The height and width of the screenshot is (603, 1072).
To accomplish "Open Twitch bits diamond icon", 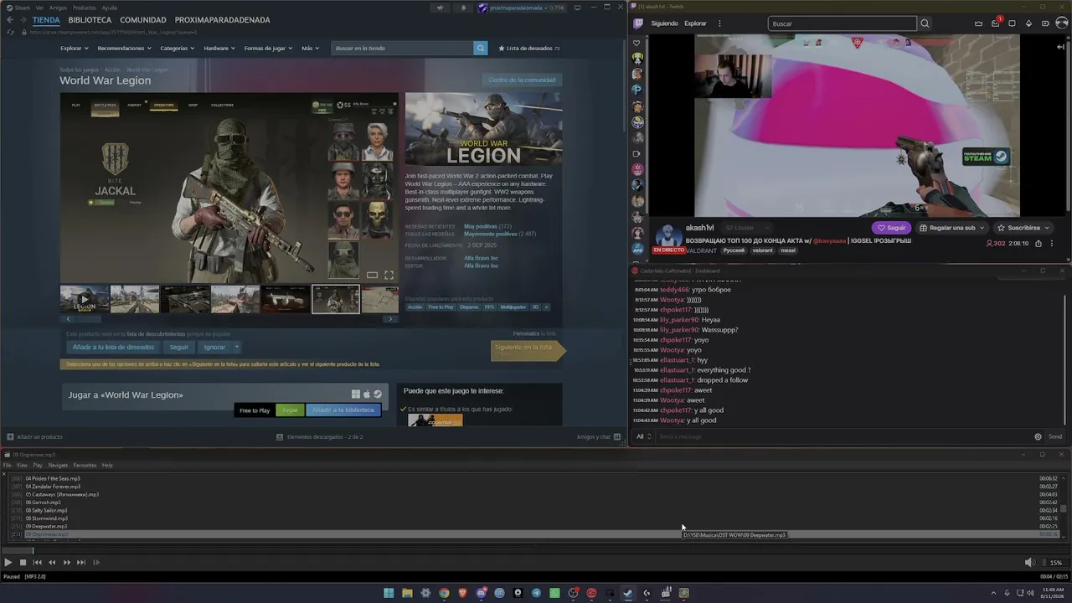I will click(1029, 23).
